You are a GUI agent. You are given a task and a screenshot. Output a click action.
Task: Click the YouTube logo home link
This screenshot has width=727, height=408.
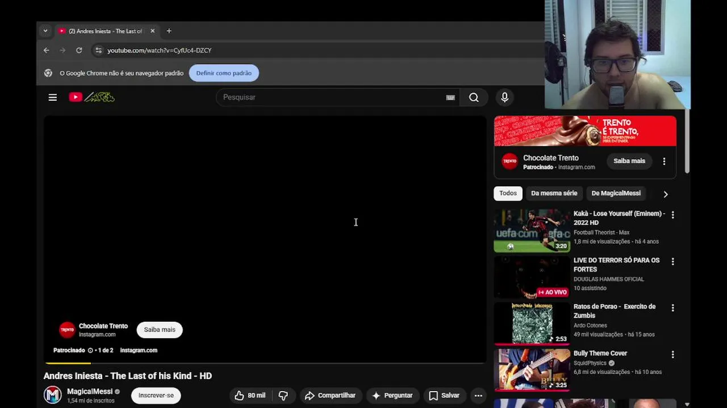tap(91, 97)
